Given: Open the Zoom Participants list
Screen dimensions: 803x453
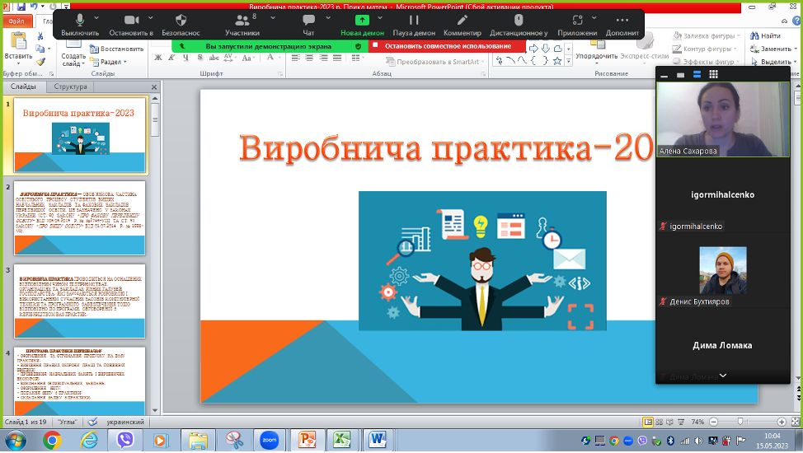Looking at the screenshot, I should [242, 21].
